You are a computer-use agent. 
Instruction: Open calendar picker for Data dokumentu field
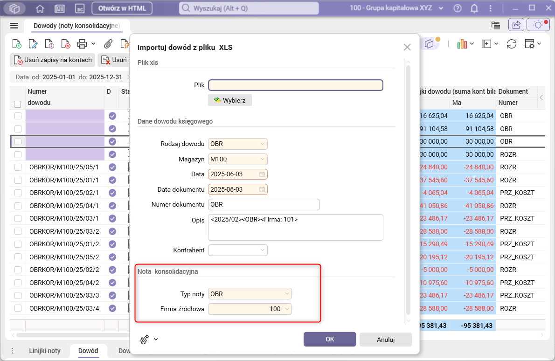pos(262,189)
